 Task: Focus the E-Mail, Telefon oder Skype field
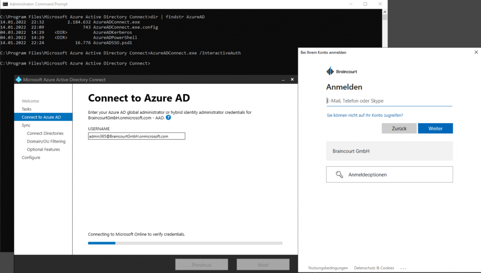click(389, 101)
